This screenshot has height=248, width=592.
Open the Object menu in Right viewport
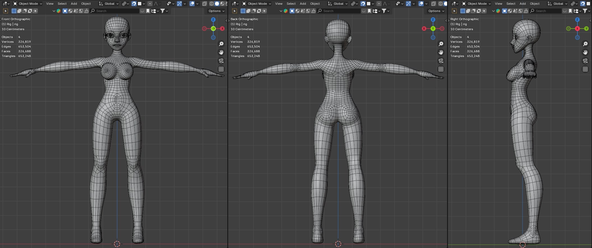pyautogui.click(x=535, y=4)
